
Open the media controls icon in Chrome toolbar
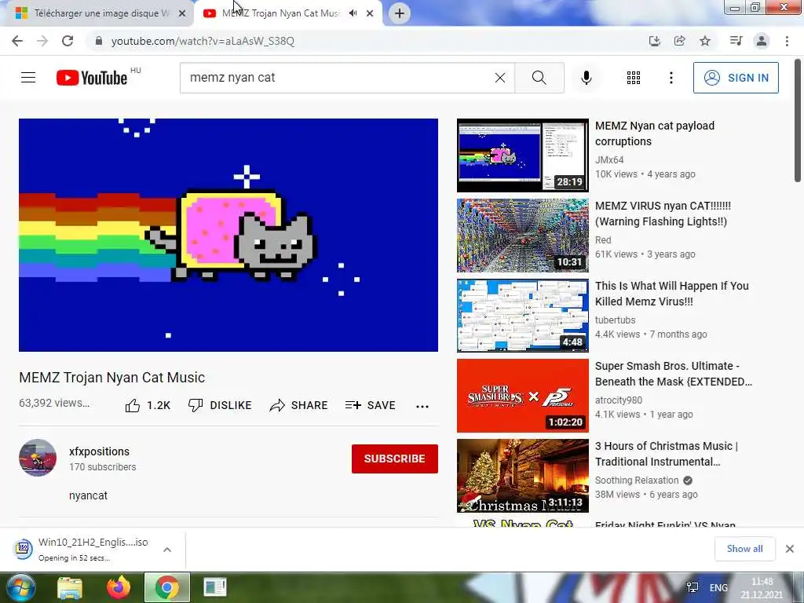pos(736,41)
